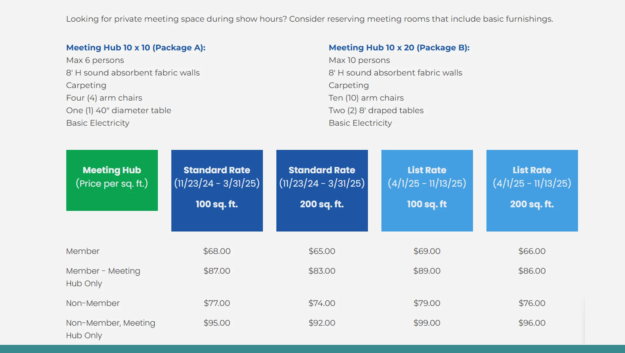This screenshot has width=625, height=353.
Task: Click the Meeting Hub 10 x 20 Package B heading
Action: click(399, 47)
